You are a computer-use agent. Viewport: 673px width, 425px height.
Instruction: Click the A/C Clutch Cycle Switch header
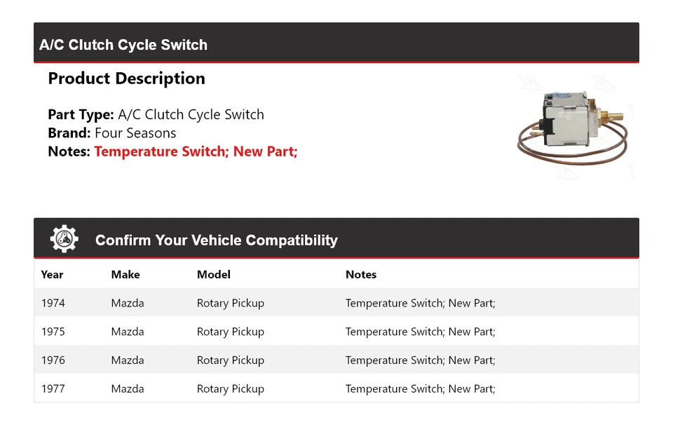(x=123, y=45)
